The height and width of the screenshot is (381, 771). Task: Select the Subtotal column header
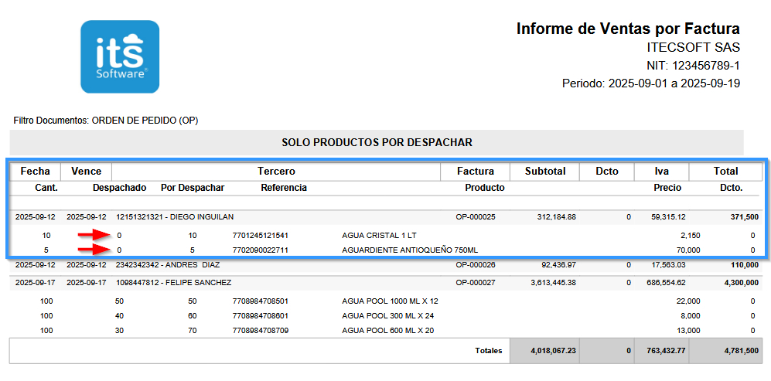point(544,171)
